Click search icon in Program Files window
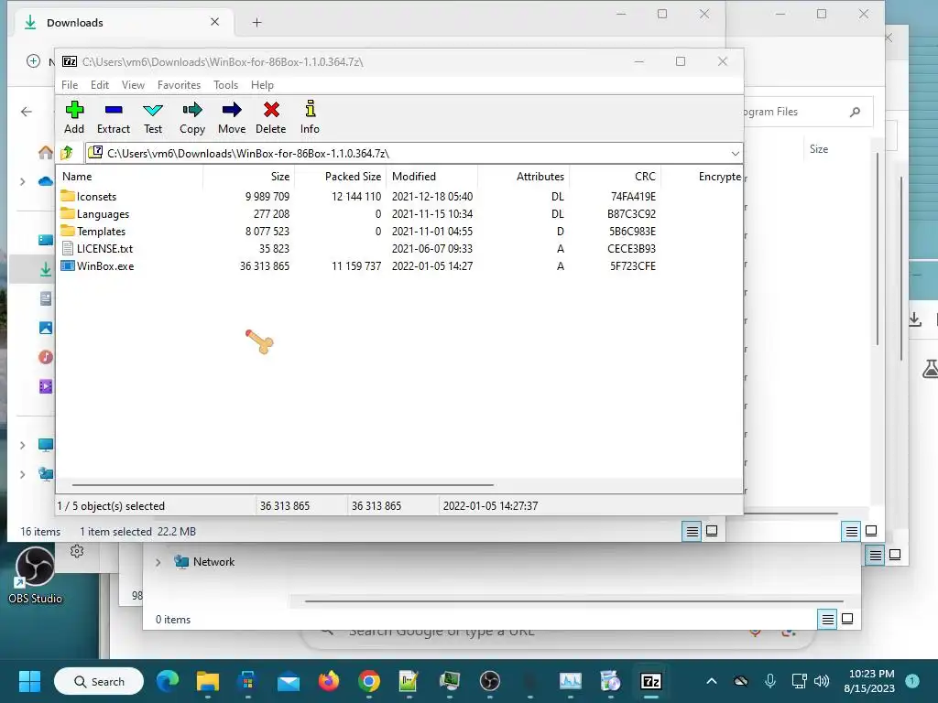The height and width of the screenshot is (703, 938). 855,112
